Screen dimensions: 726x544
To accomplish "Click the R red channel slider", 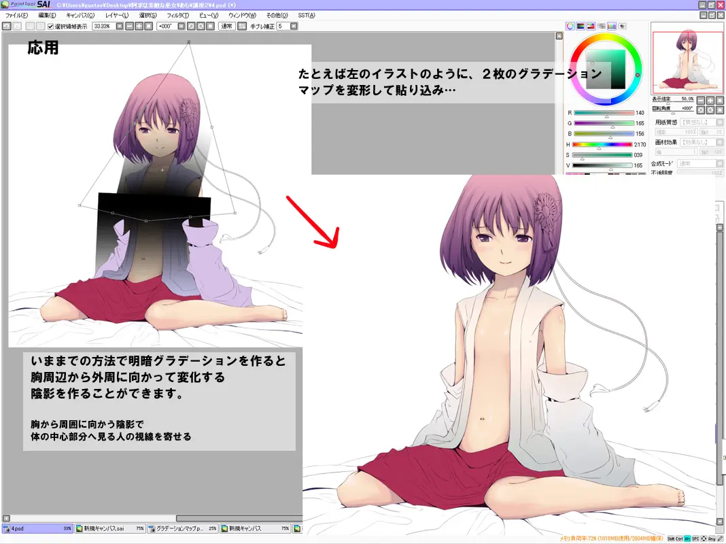I will coord(604,112).
